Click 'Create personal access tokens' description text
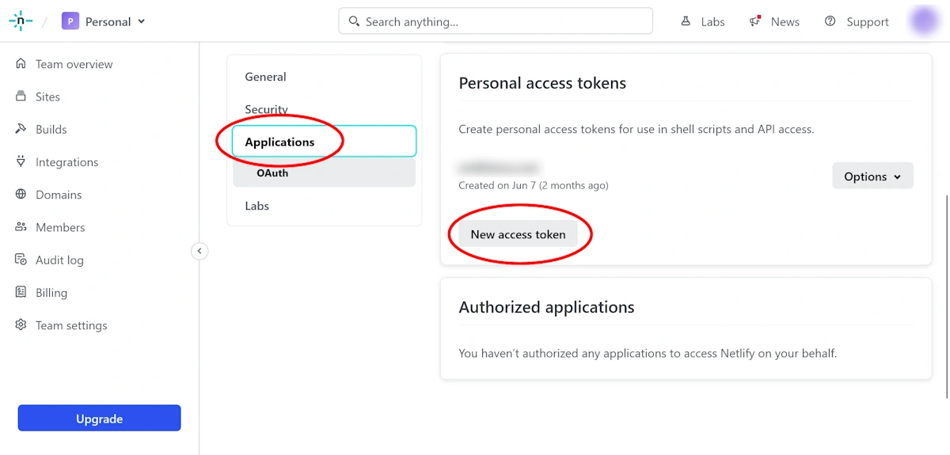The height and width of the screenshot is (455, 950). (636, 129)
